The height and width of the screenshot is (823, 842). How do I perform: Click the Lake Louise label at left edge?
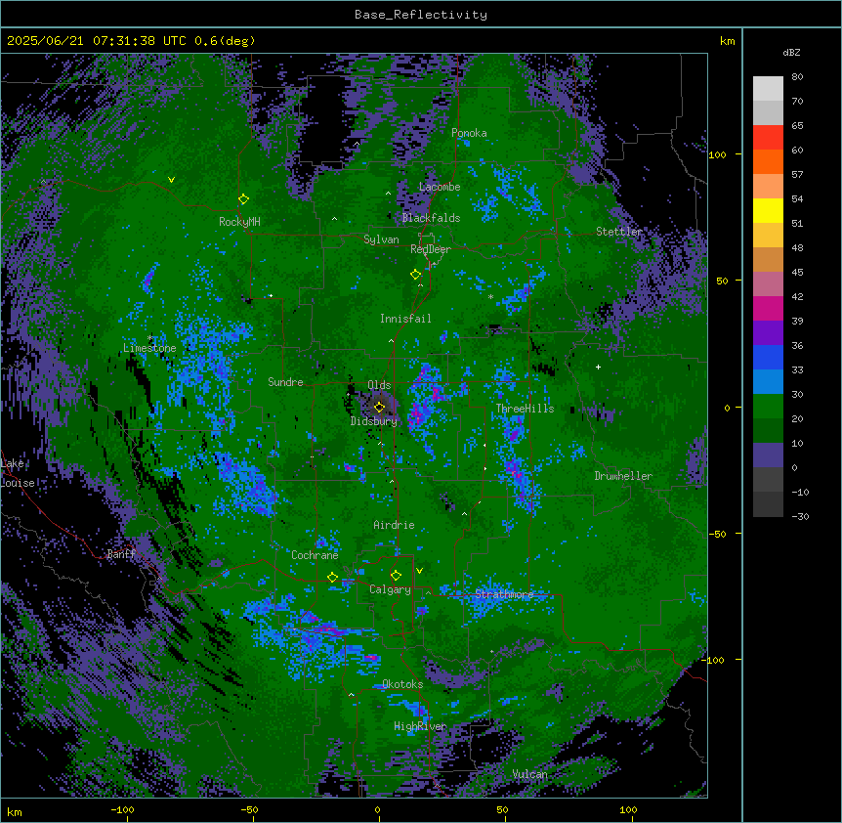click(x=18, y=473)
